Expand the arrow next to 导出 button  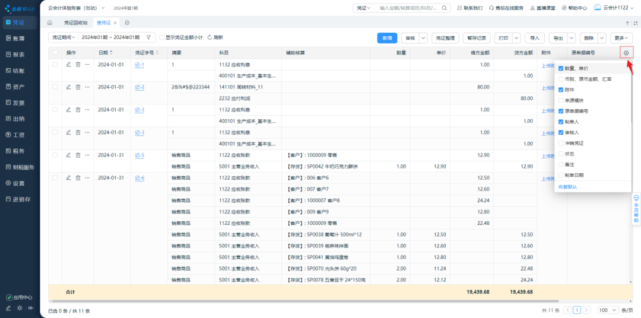click(x=572, y=37)
